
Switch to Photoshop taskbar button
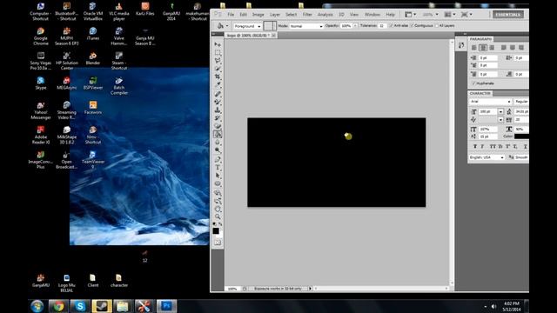click(166, 306)
